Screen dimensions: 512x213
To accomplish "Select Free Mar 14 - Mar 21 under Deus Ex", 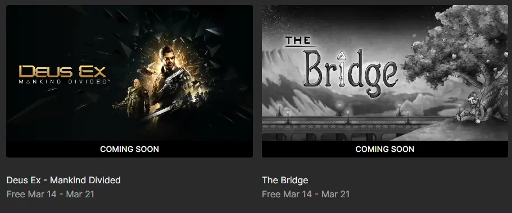I will tap(51, 195).
